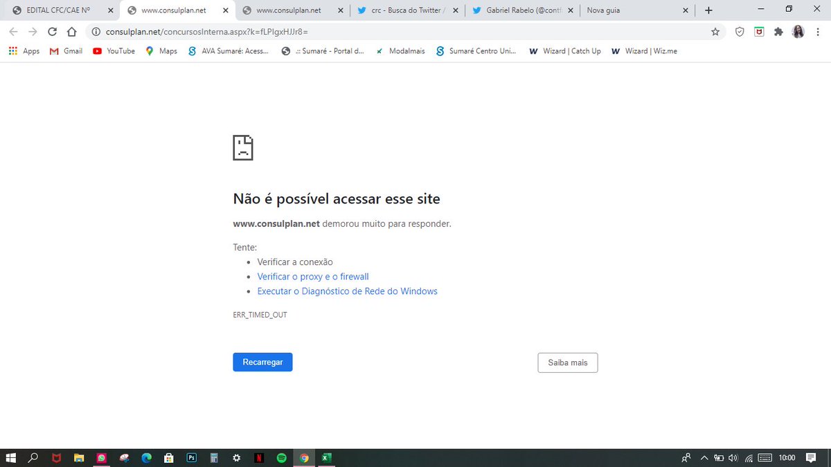Open Verificar o proxy e o firewall link
The width and height of the screenshot is (831, 467).
pos(313,277)
